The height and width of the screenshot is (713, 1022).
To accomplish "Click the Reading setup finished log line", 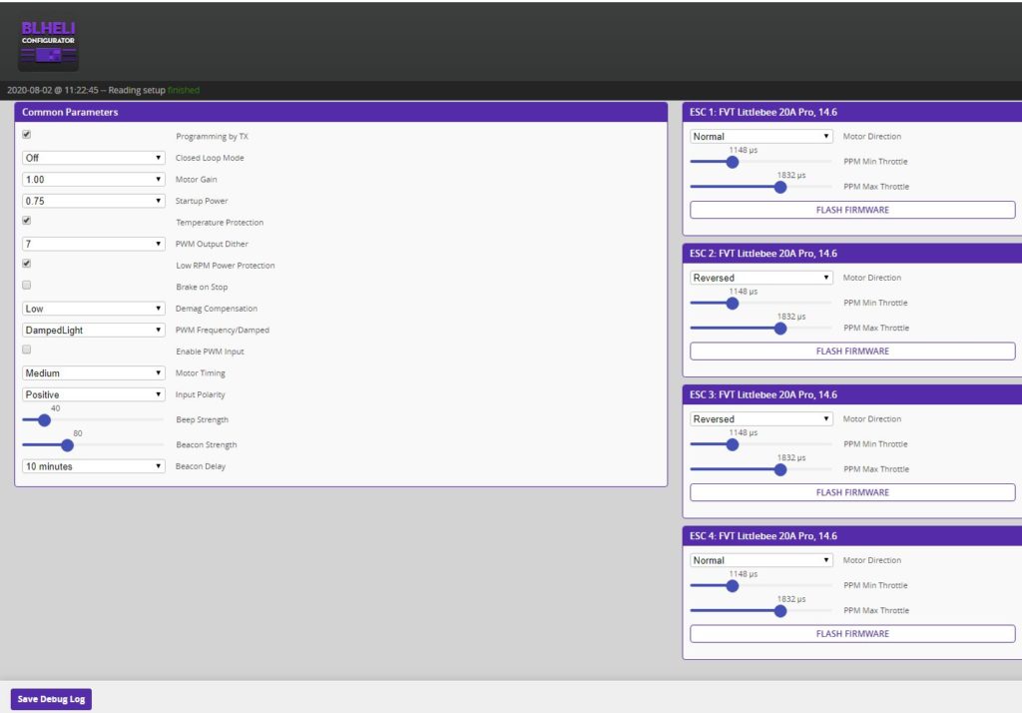I will [x=104, y=90].
